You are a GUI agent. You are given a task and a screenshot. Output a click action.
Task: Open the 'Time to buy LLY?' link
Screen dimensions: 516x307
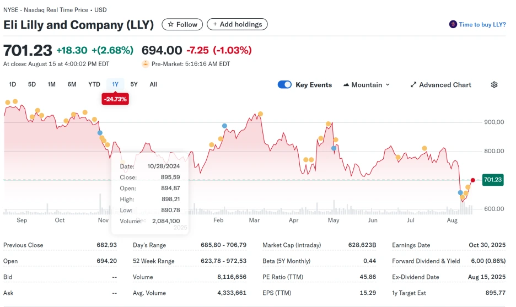[x=482, y=24]
